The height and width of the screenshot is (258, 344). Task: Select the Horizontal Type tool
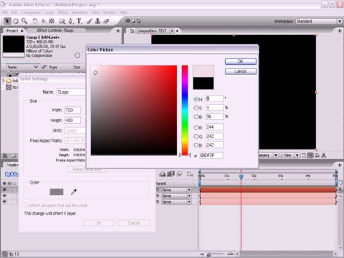pos(79,21)
